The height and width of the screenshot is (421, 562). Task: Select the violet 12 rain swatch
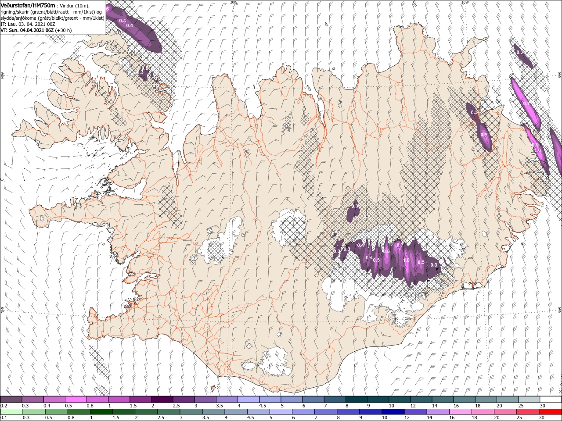[x=415, y=411]
